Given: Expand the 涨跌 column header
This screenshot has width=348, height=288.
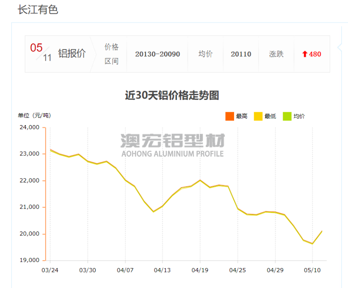Looking at the screenshot, I should click(276, 54).
